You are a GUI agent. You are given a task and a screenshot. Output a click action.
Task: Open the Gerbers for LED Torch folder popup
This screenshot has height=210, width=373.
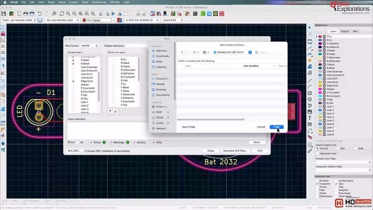tap(233, 52)
